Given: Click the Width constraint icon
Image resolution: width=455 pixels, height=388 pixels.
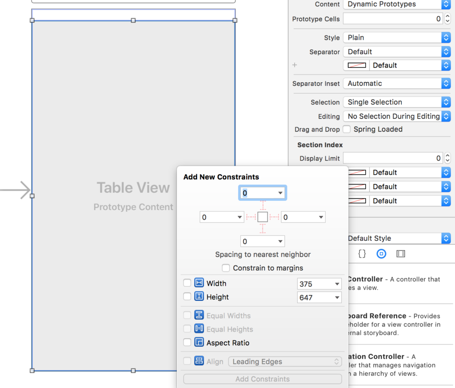Looking at the screenshot, I should 199,283.
